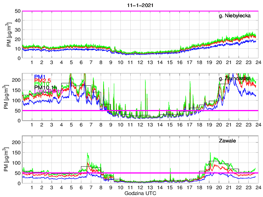This screenshot has width=263, height=197.
Task: Click the black PM10 1h legend entry
Action: (45, 87)
